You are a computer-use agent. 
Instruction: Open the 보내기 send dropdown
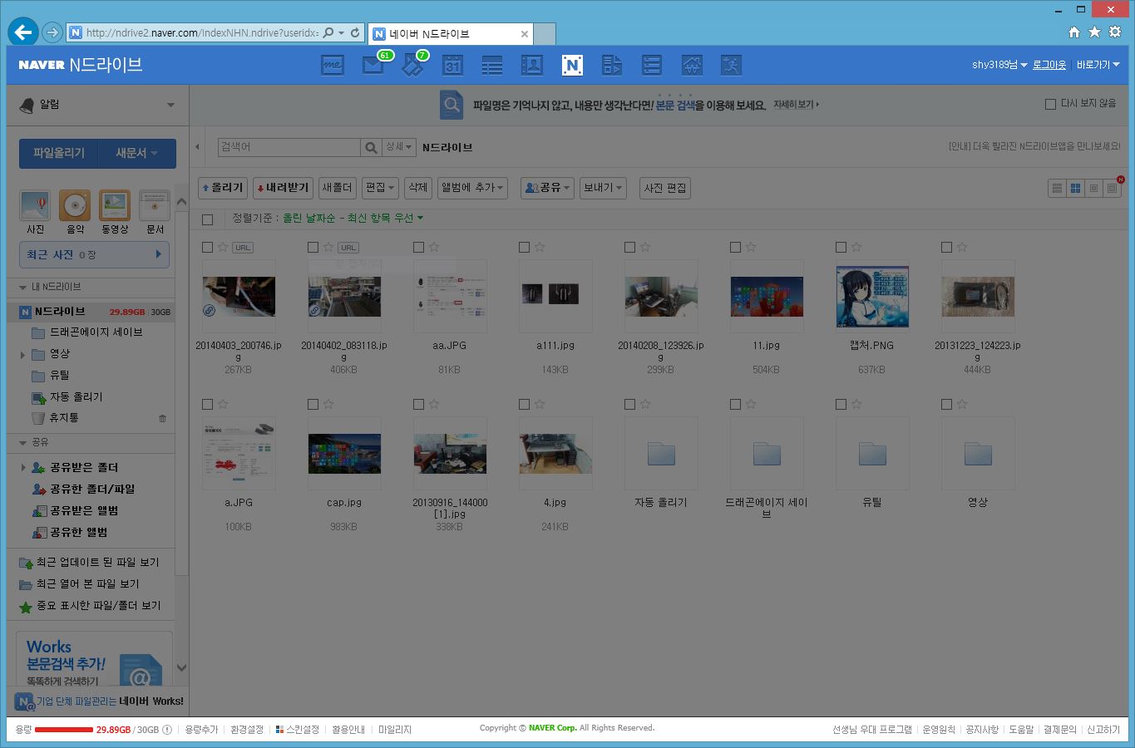pos(603,188)
